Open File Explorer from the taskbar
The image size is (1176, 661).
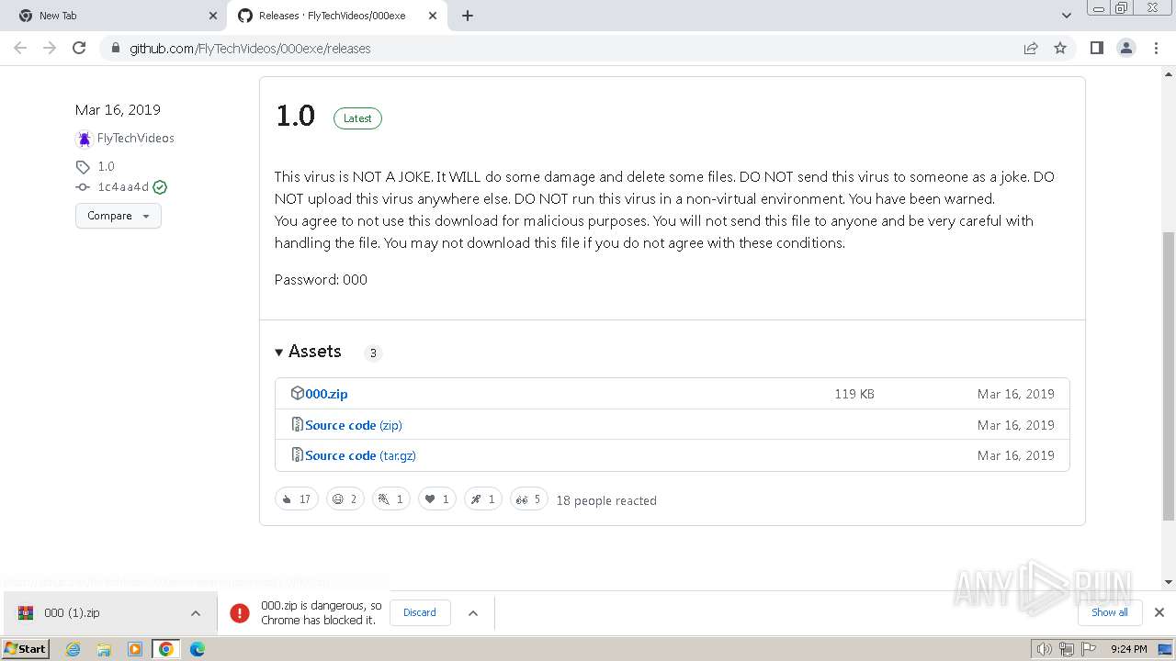click(x=104, y=649)
